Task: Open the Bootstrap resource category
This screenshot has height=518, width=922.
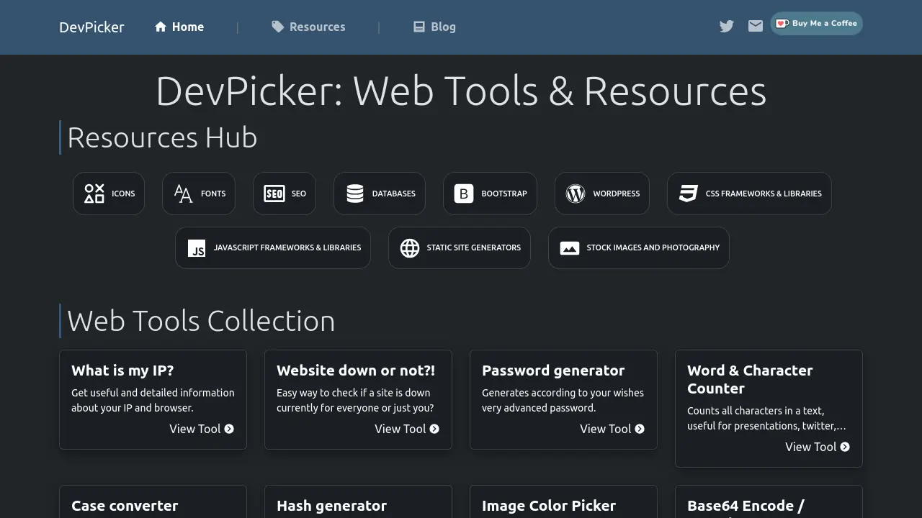Action: click(x=490, y=194)
